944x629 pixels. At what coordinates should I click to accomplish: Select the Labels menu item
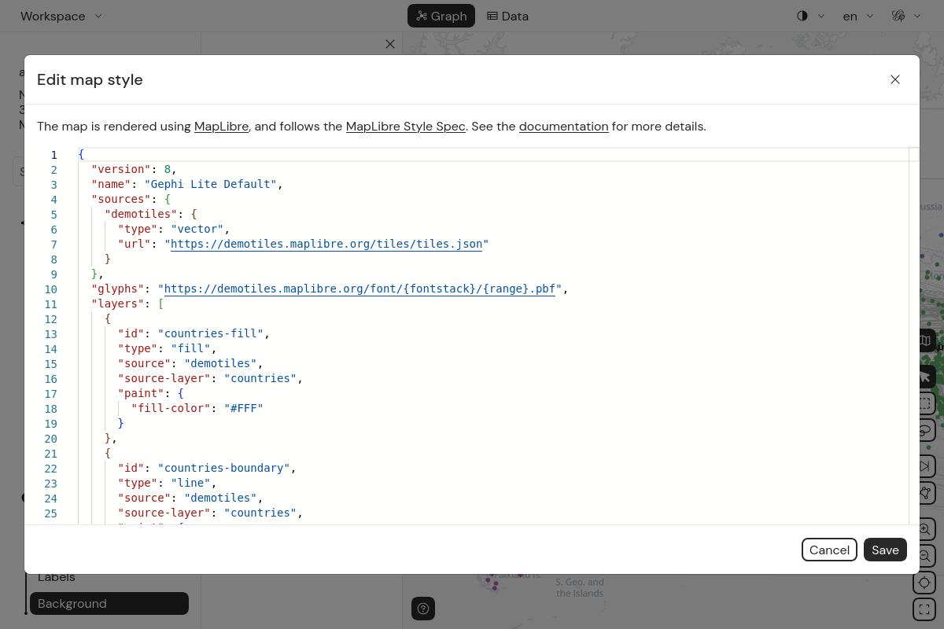pyautogui.click(x=57, y=577)
